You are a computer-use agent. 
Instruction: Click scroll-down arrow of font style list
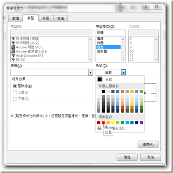(123, 59)
